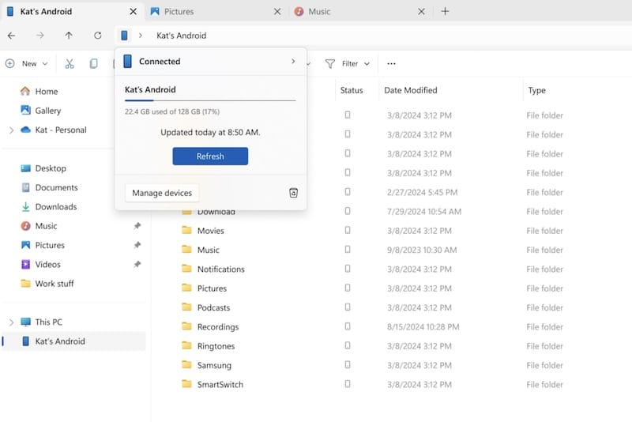Image resolution: width=632 pixels, height=422 pixels.
Task: Copy selection with the toolbar copy icon
Action: tap(93, 64)
